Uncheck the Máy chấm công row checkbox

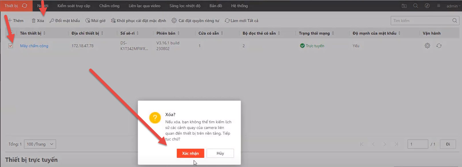point(11,46)
